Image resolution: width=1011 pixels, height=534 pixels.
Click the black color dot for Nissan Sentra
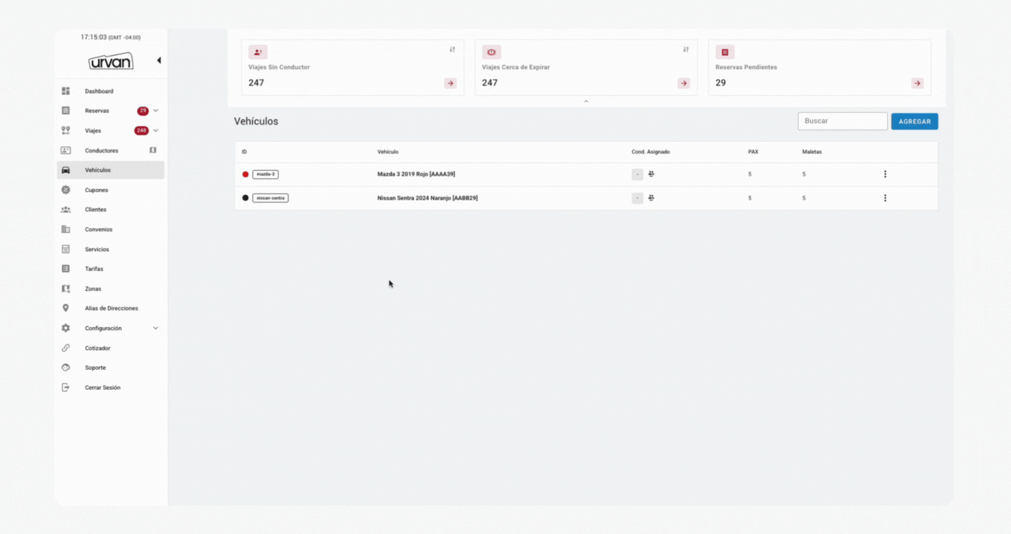[246, 198]
